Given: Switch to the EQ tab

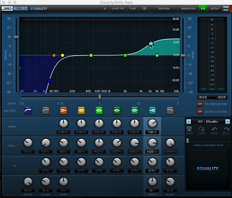Looking at the screenshot, I should pos(203,8).
